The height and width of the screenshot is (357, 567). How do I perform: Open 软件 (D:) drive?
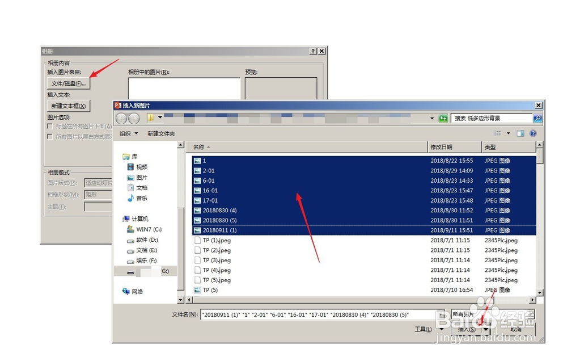(142, 240)
